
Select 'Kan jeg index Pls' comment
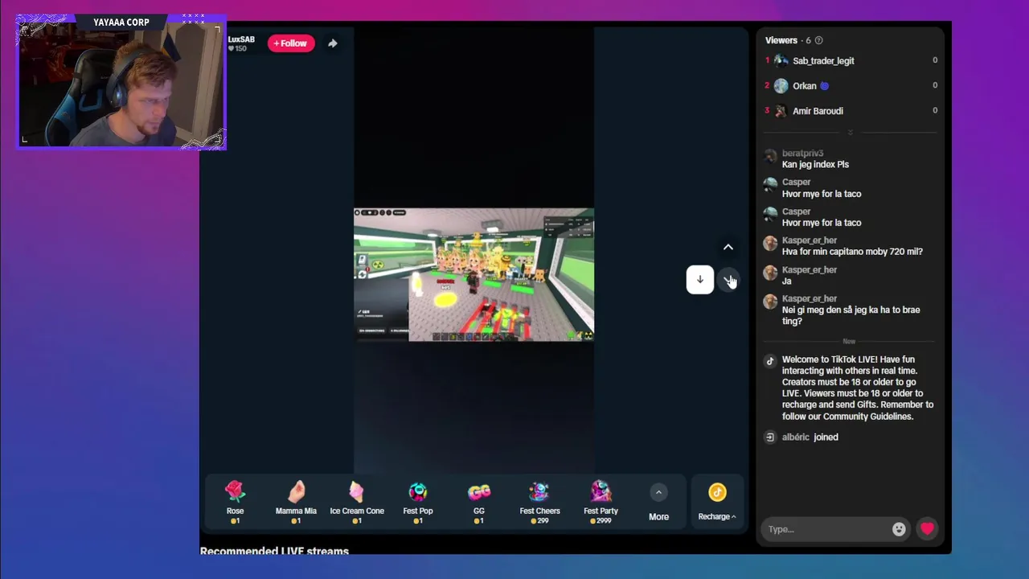pos(815,164)
